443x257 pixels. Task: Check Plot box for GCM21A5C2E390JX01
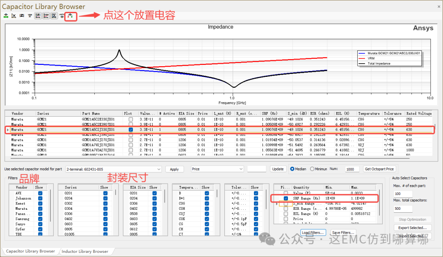tap(130, 124)
